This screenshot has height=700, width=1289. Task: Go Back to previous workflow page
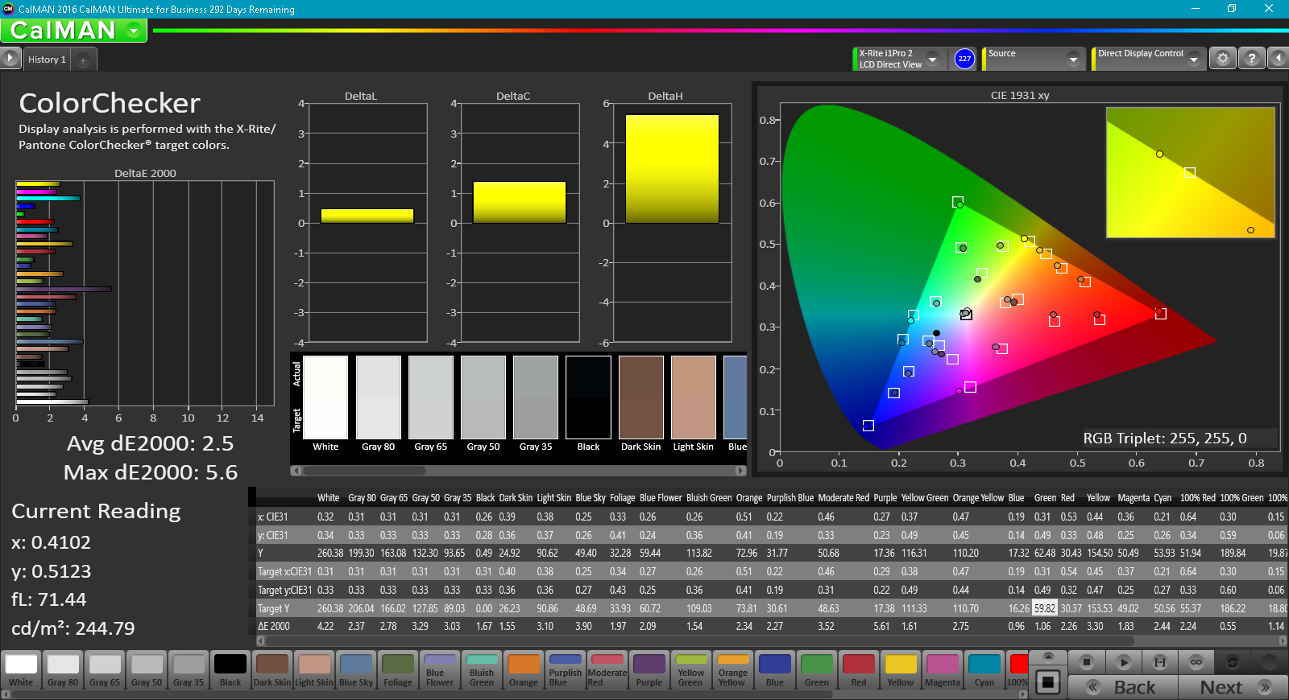tap(1123, 687)
